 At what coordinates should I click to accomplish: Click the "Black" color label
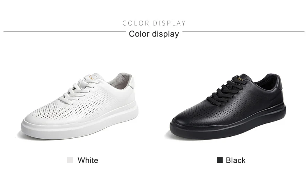235,160
